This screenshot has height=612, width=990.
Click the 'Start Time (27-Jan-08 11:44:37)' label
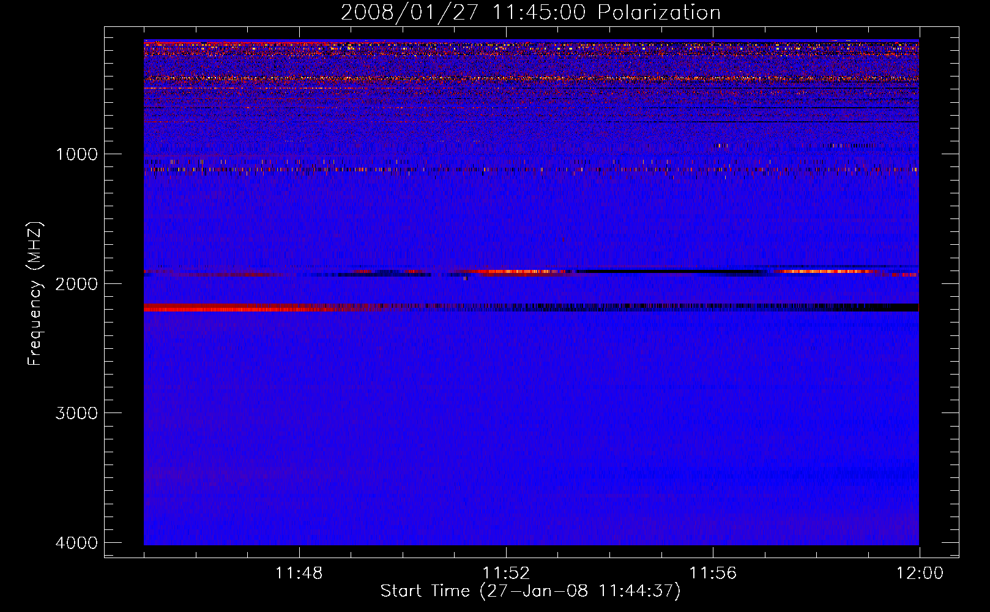(x=530, y=591)
